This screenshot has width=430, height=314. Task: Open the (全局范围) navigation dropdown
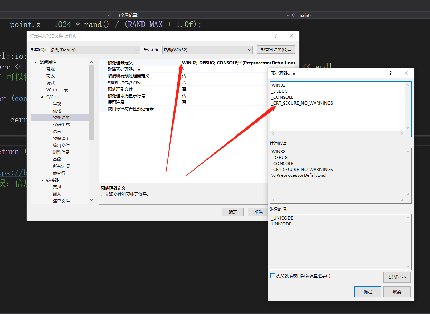(287, 15)
